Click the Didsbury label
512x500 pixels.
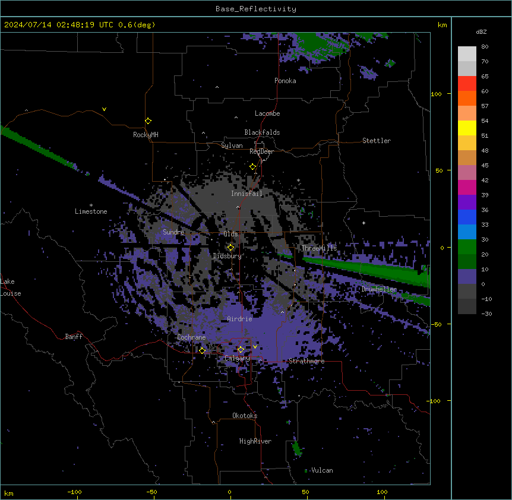[227, 256]
